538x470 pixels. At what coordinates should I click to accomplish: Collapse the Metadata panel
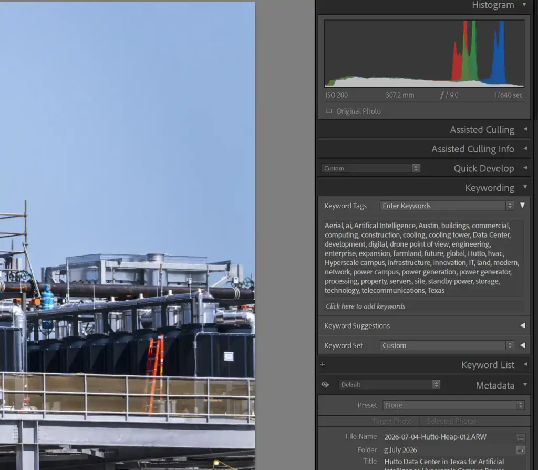click(x=525, y=384)
